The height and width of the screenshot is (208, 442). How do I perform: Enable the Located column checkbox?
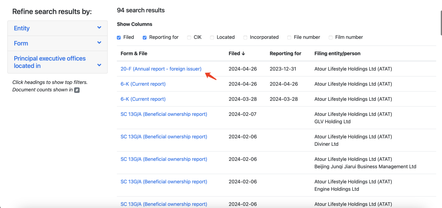(212, 37)
